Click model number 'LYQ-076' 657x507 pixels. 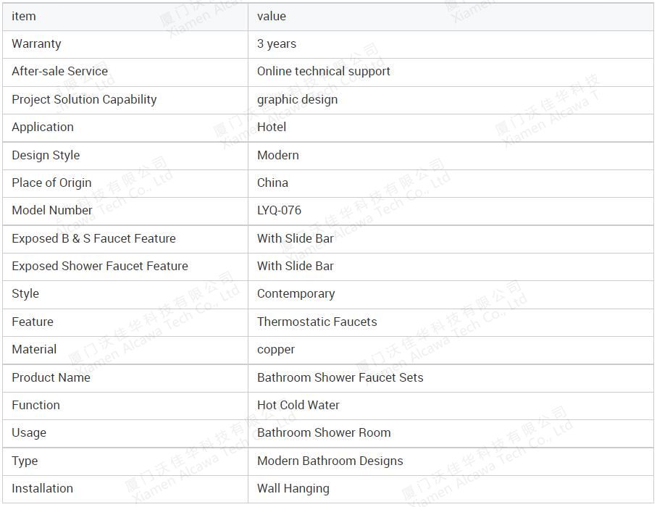click(x=279, y=210)
